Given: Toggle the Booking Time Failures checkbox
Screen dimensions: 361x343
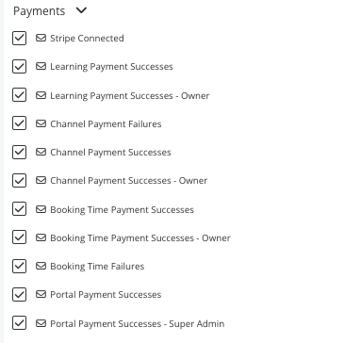Looking at the screenshot, I should 19,266.
